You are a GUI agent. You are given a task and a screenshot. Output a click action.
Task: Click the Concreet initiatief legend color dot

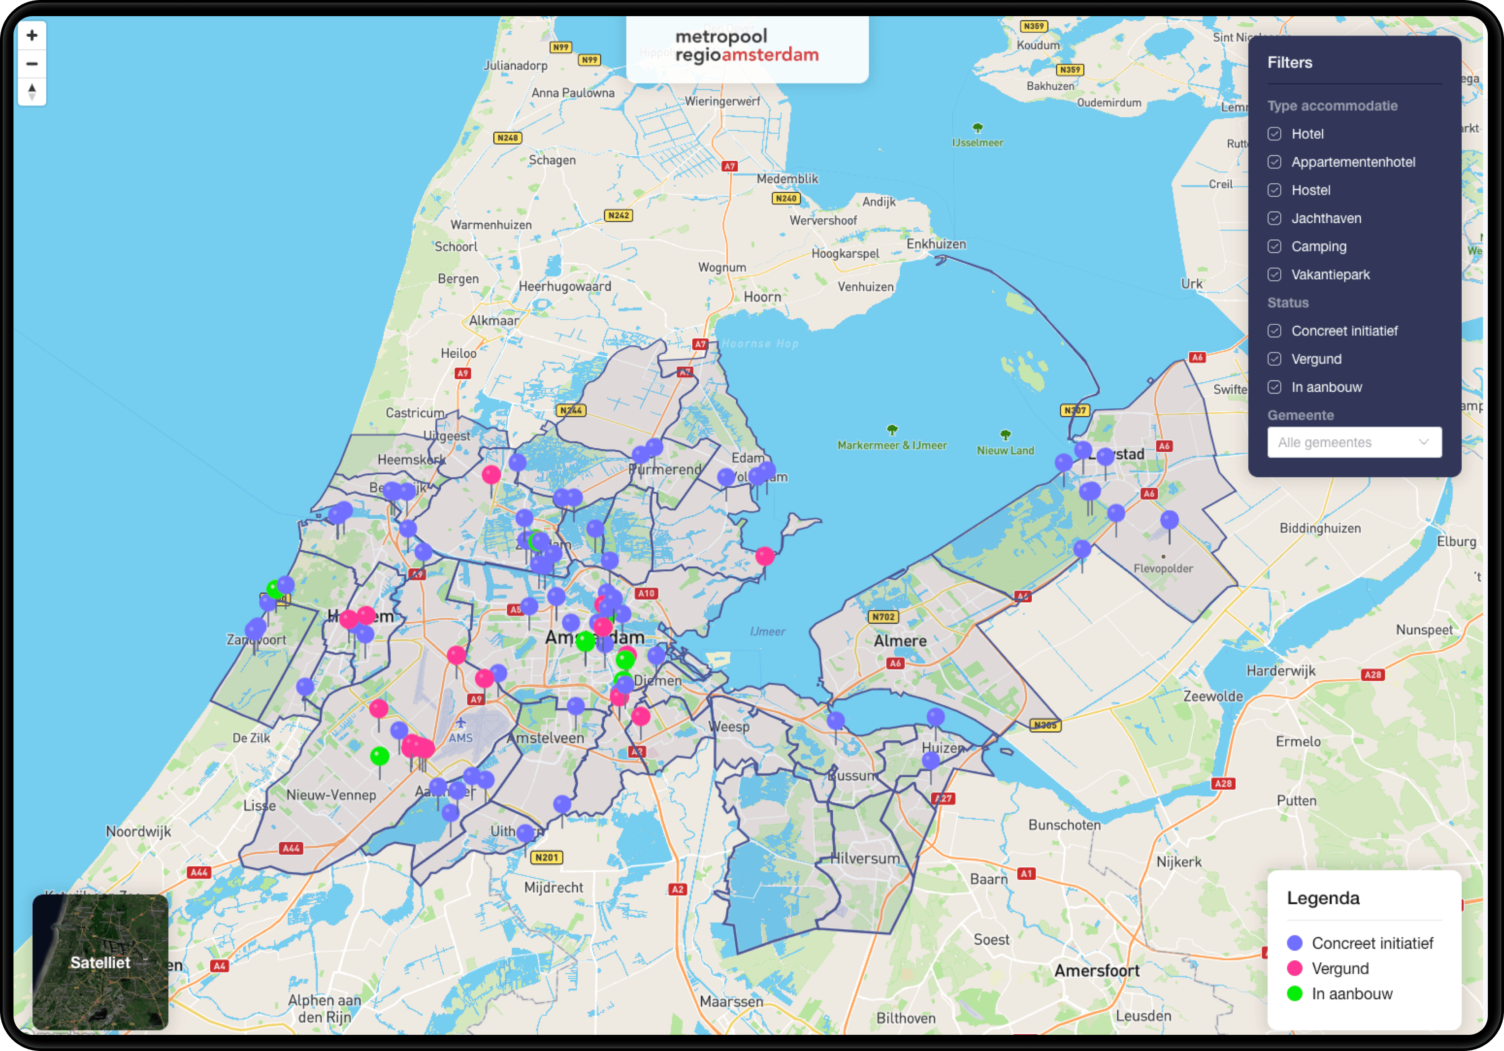pos(1294,943)
